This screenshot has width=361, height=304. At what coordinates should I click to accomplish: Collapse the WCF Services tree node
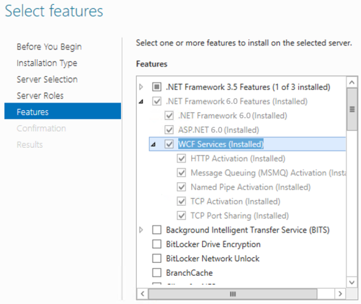click(x=153, y=144)
